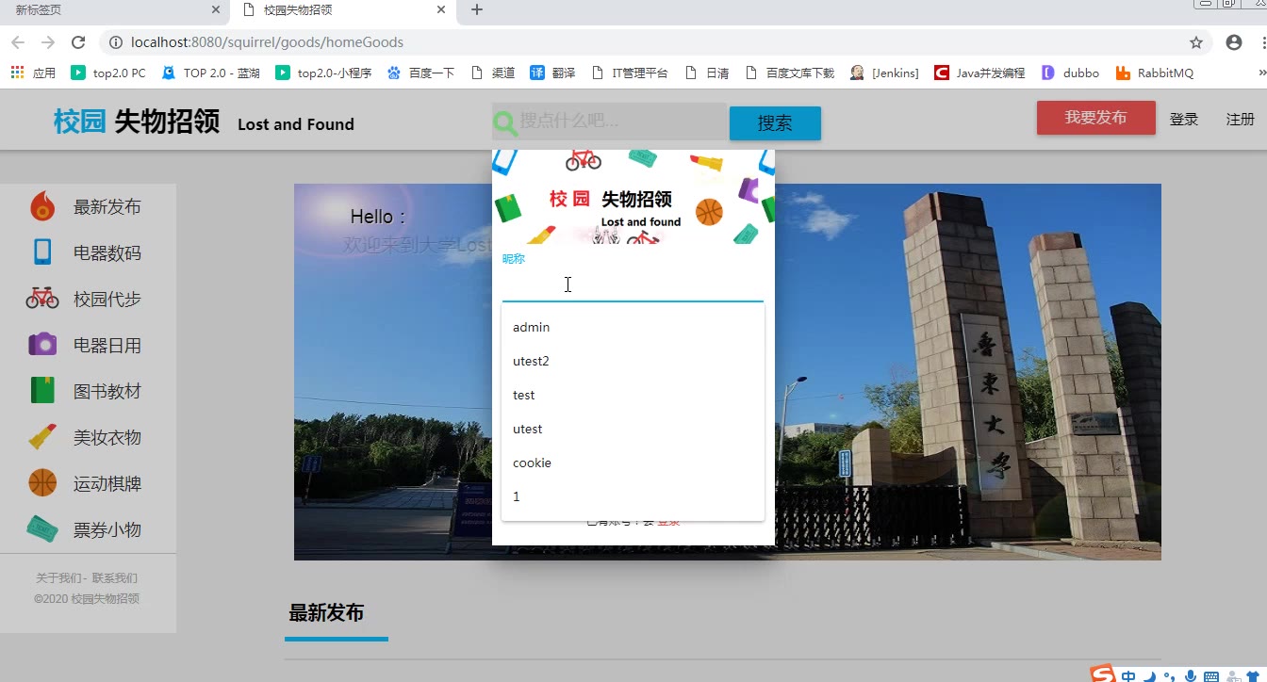Open the ticket icon for 票券小物
The image size is (1267, 682).
click(42, 529)
